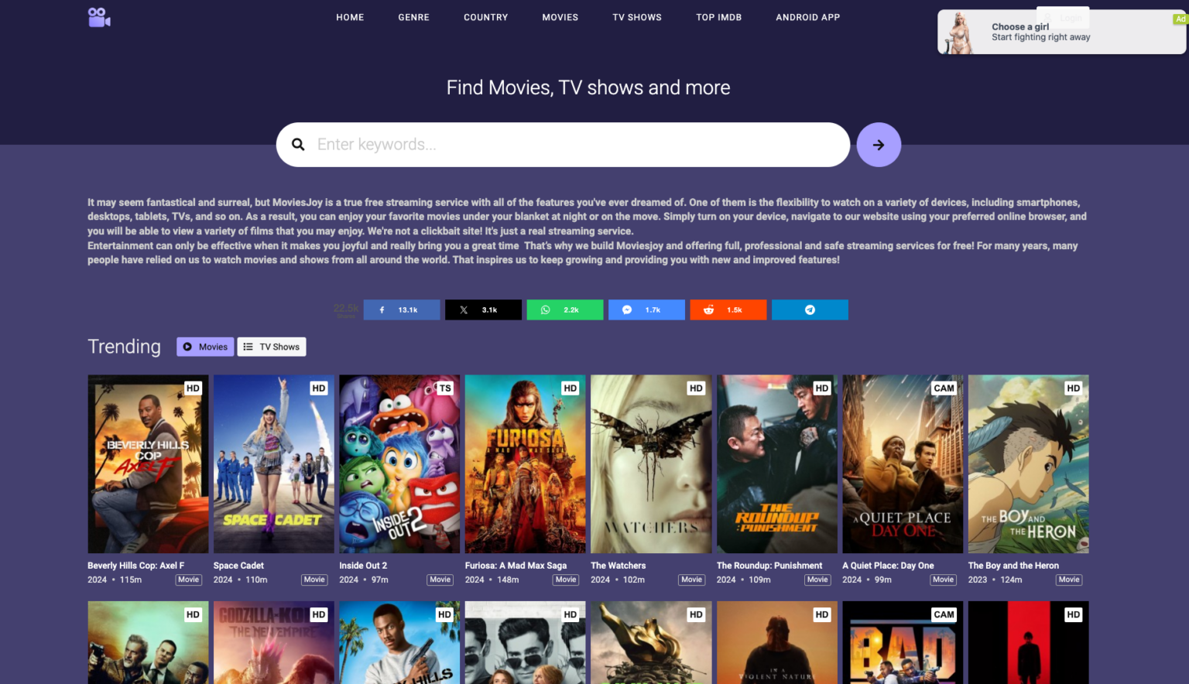Click the MoviesJoy camera logo

pos(99,17)
